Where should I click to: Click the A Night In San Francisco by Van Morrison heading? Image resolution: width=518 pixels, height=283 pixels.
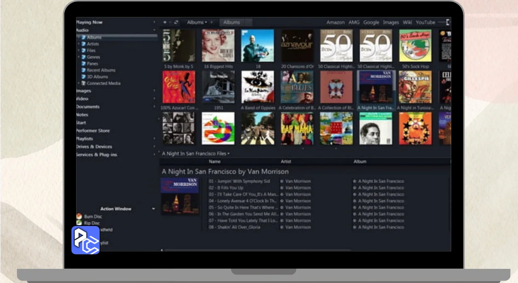pyautogui.click(x=225, y=171)
